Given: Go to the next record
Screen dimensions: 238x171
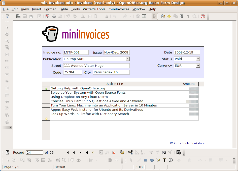Looking at the screenshot, I should pos(80,152).
